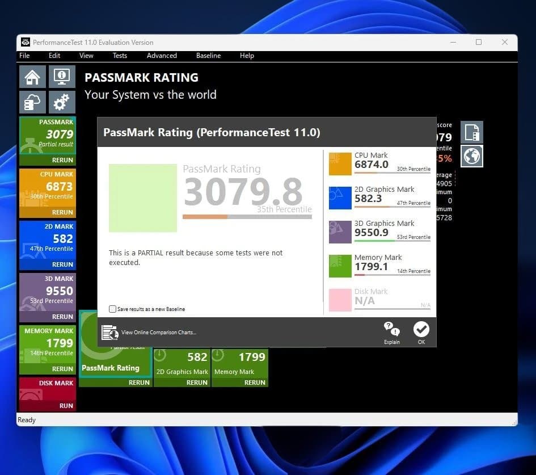The height and width of the screenshot is (475, 536).
Task: Enable Save results as a new Baseline
Action: (x=113, y=309)
